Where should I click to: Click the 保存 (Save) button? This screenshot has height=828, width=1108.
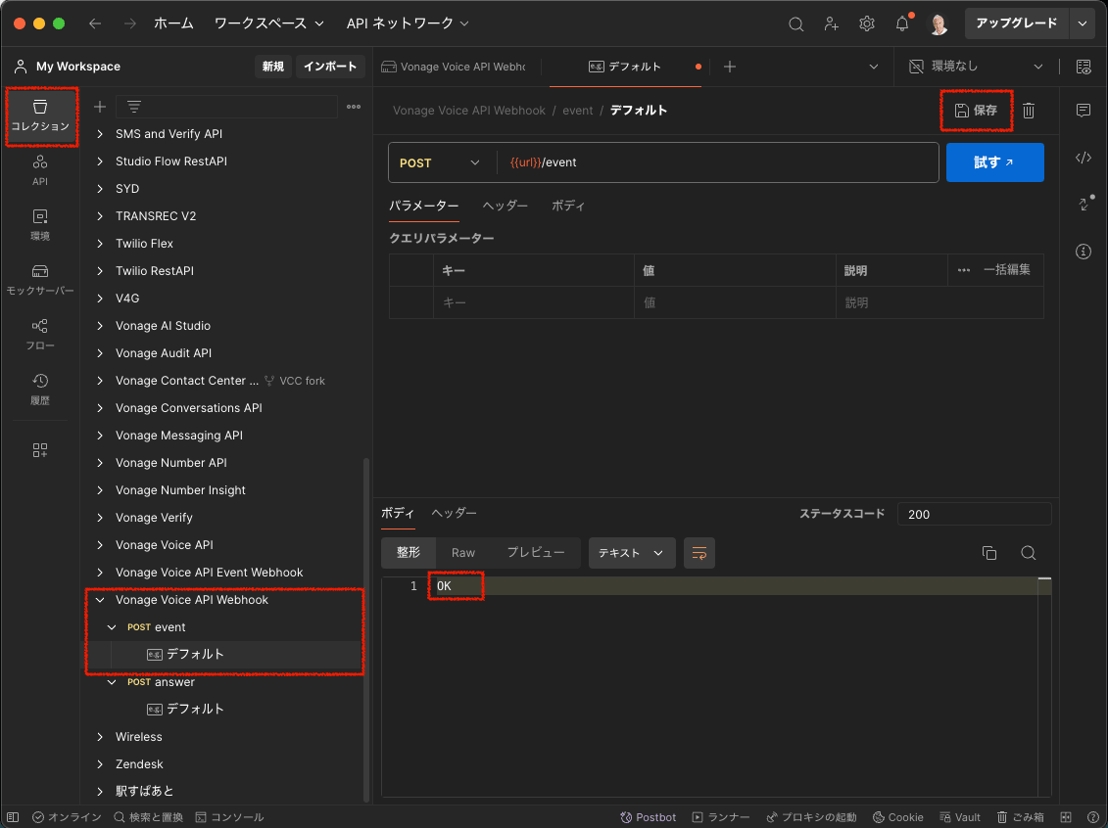(x=976, y=111)
